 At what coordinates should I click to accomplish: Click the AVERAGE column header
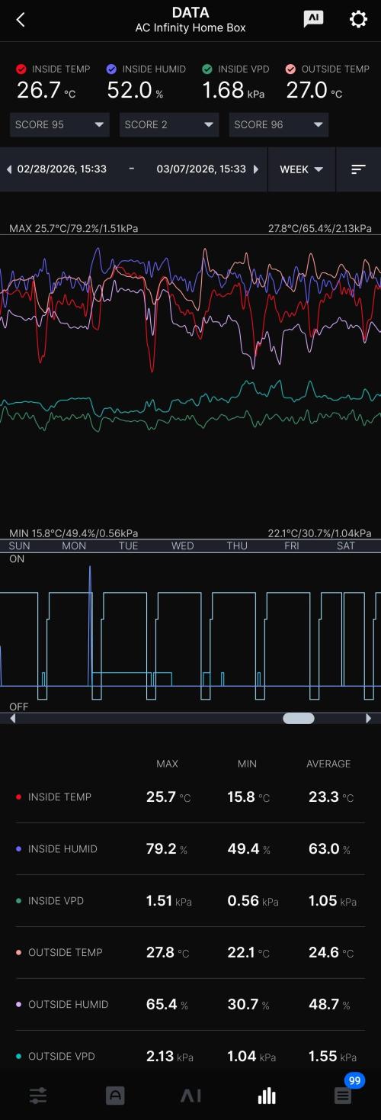pos(328,763)
